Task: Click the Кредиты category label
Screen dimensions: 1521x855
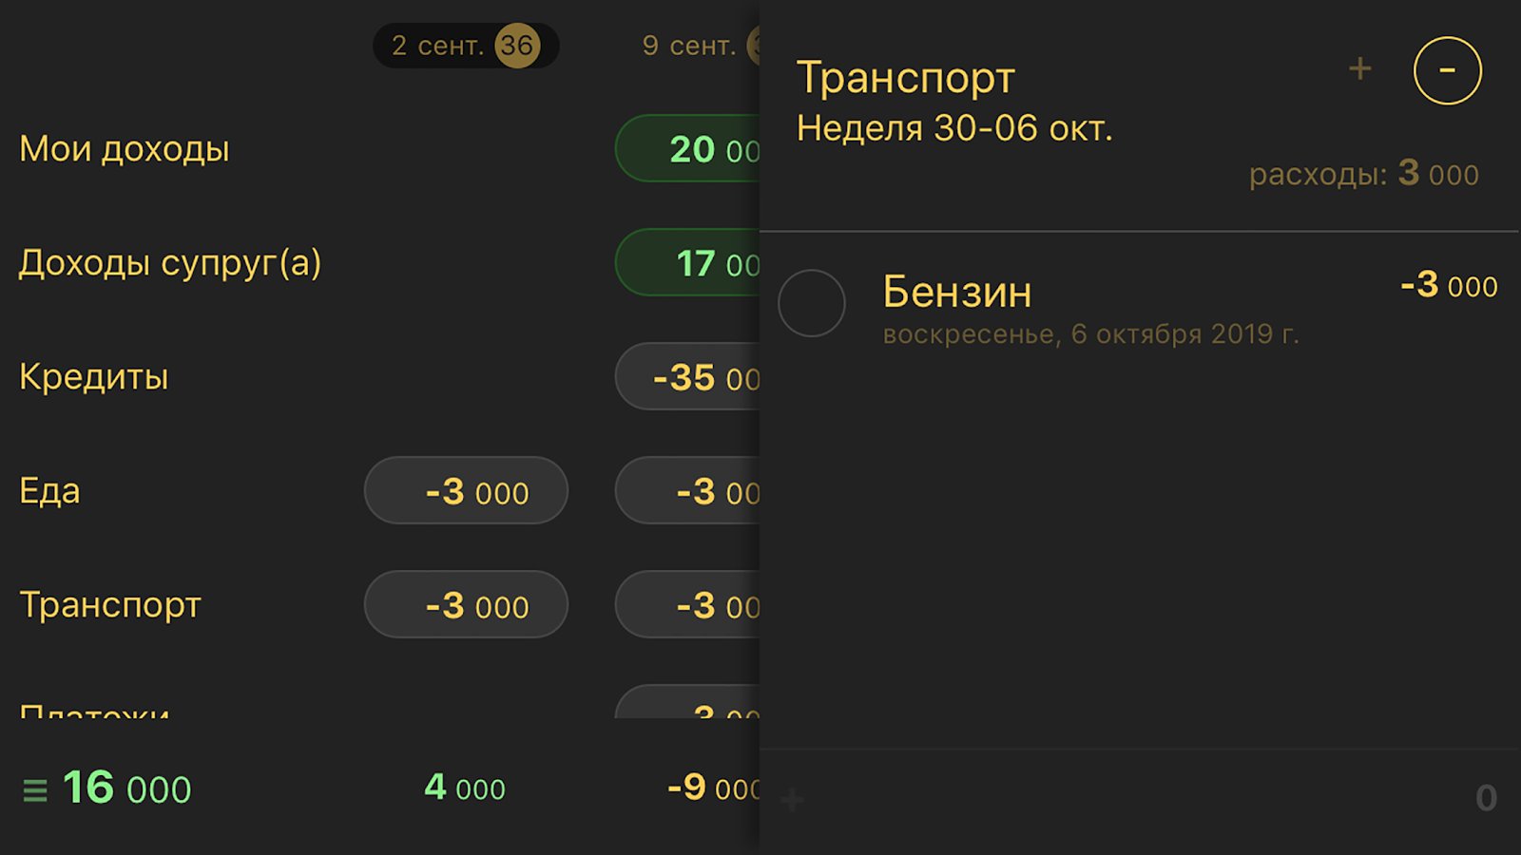Action: click(x=94, y=377)
